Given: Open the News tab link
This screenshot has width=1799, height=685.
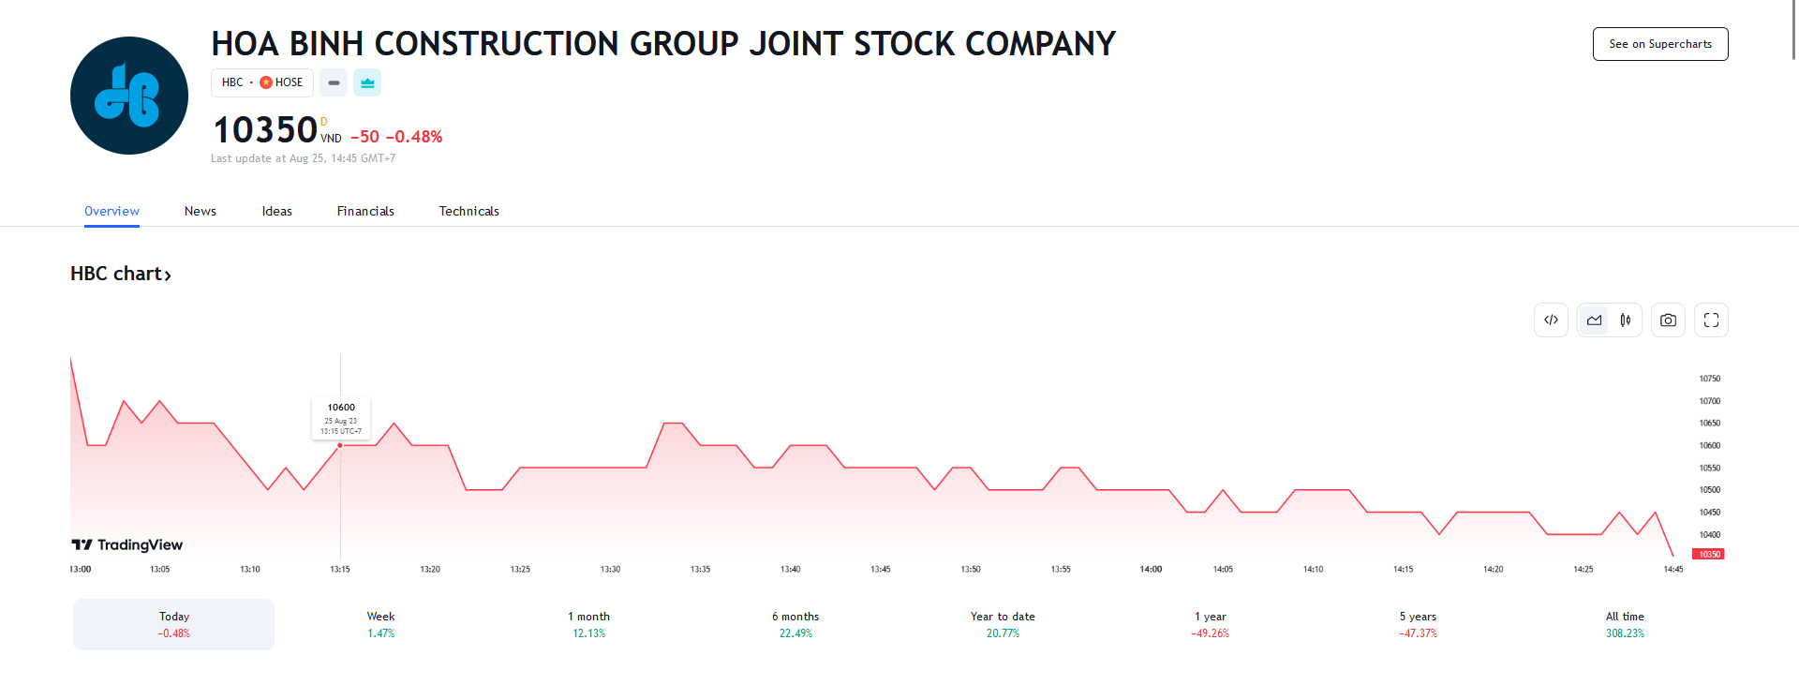Looking at the screenshot, I should click(x=201, y=211).
